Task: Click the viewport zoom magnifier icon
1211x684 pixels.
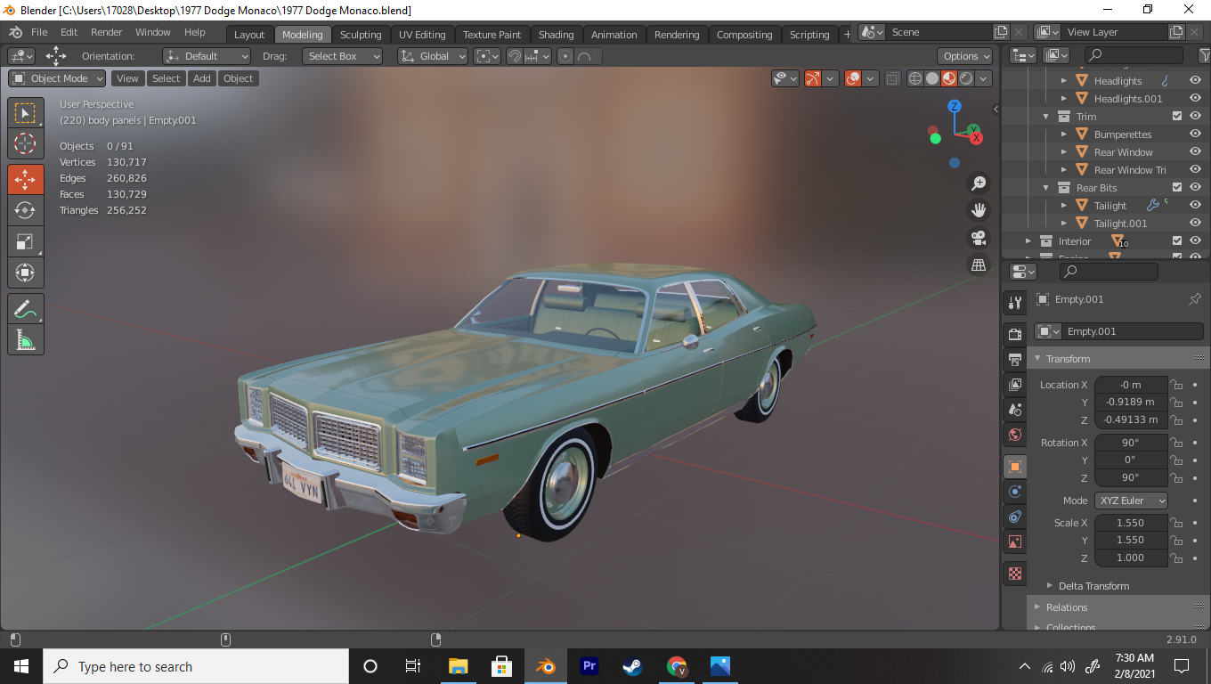Action: click(979, 183)
